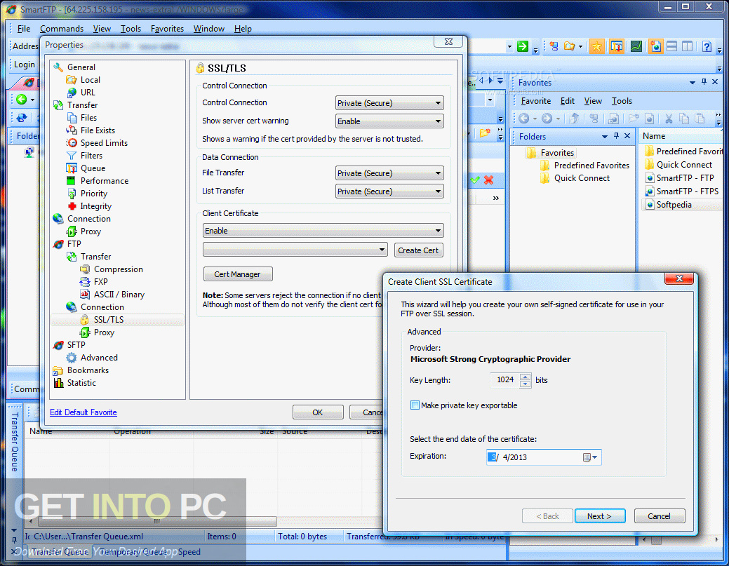Enable Make private key exportable checkbox
The width and height of the screenshot is (729, 566).
tap(415, 405)
